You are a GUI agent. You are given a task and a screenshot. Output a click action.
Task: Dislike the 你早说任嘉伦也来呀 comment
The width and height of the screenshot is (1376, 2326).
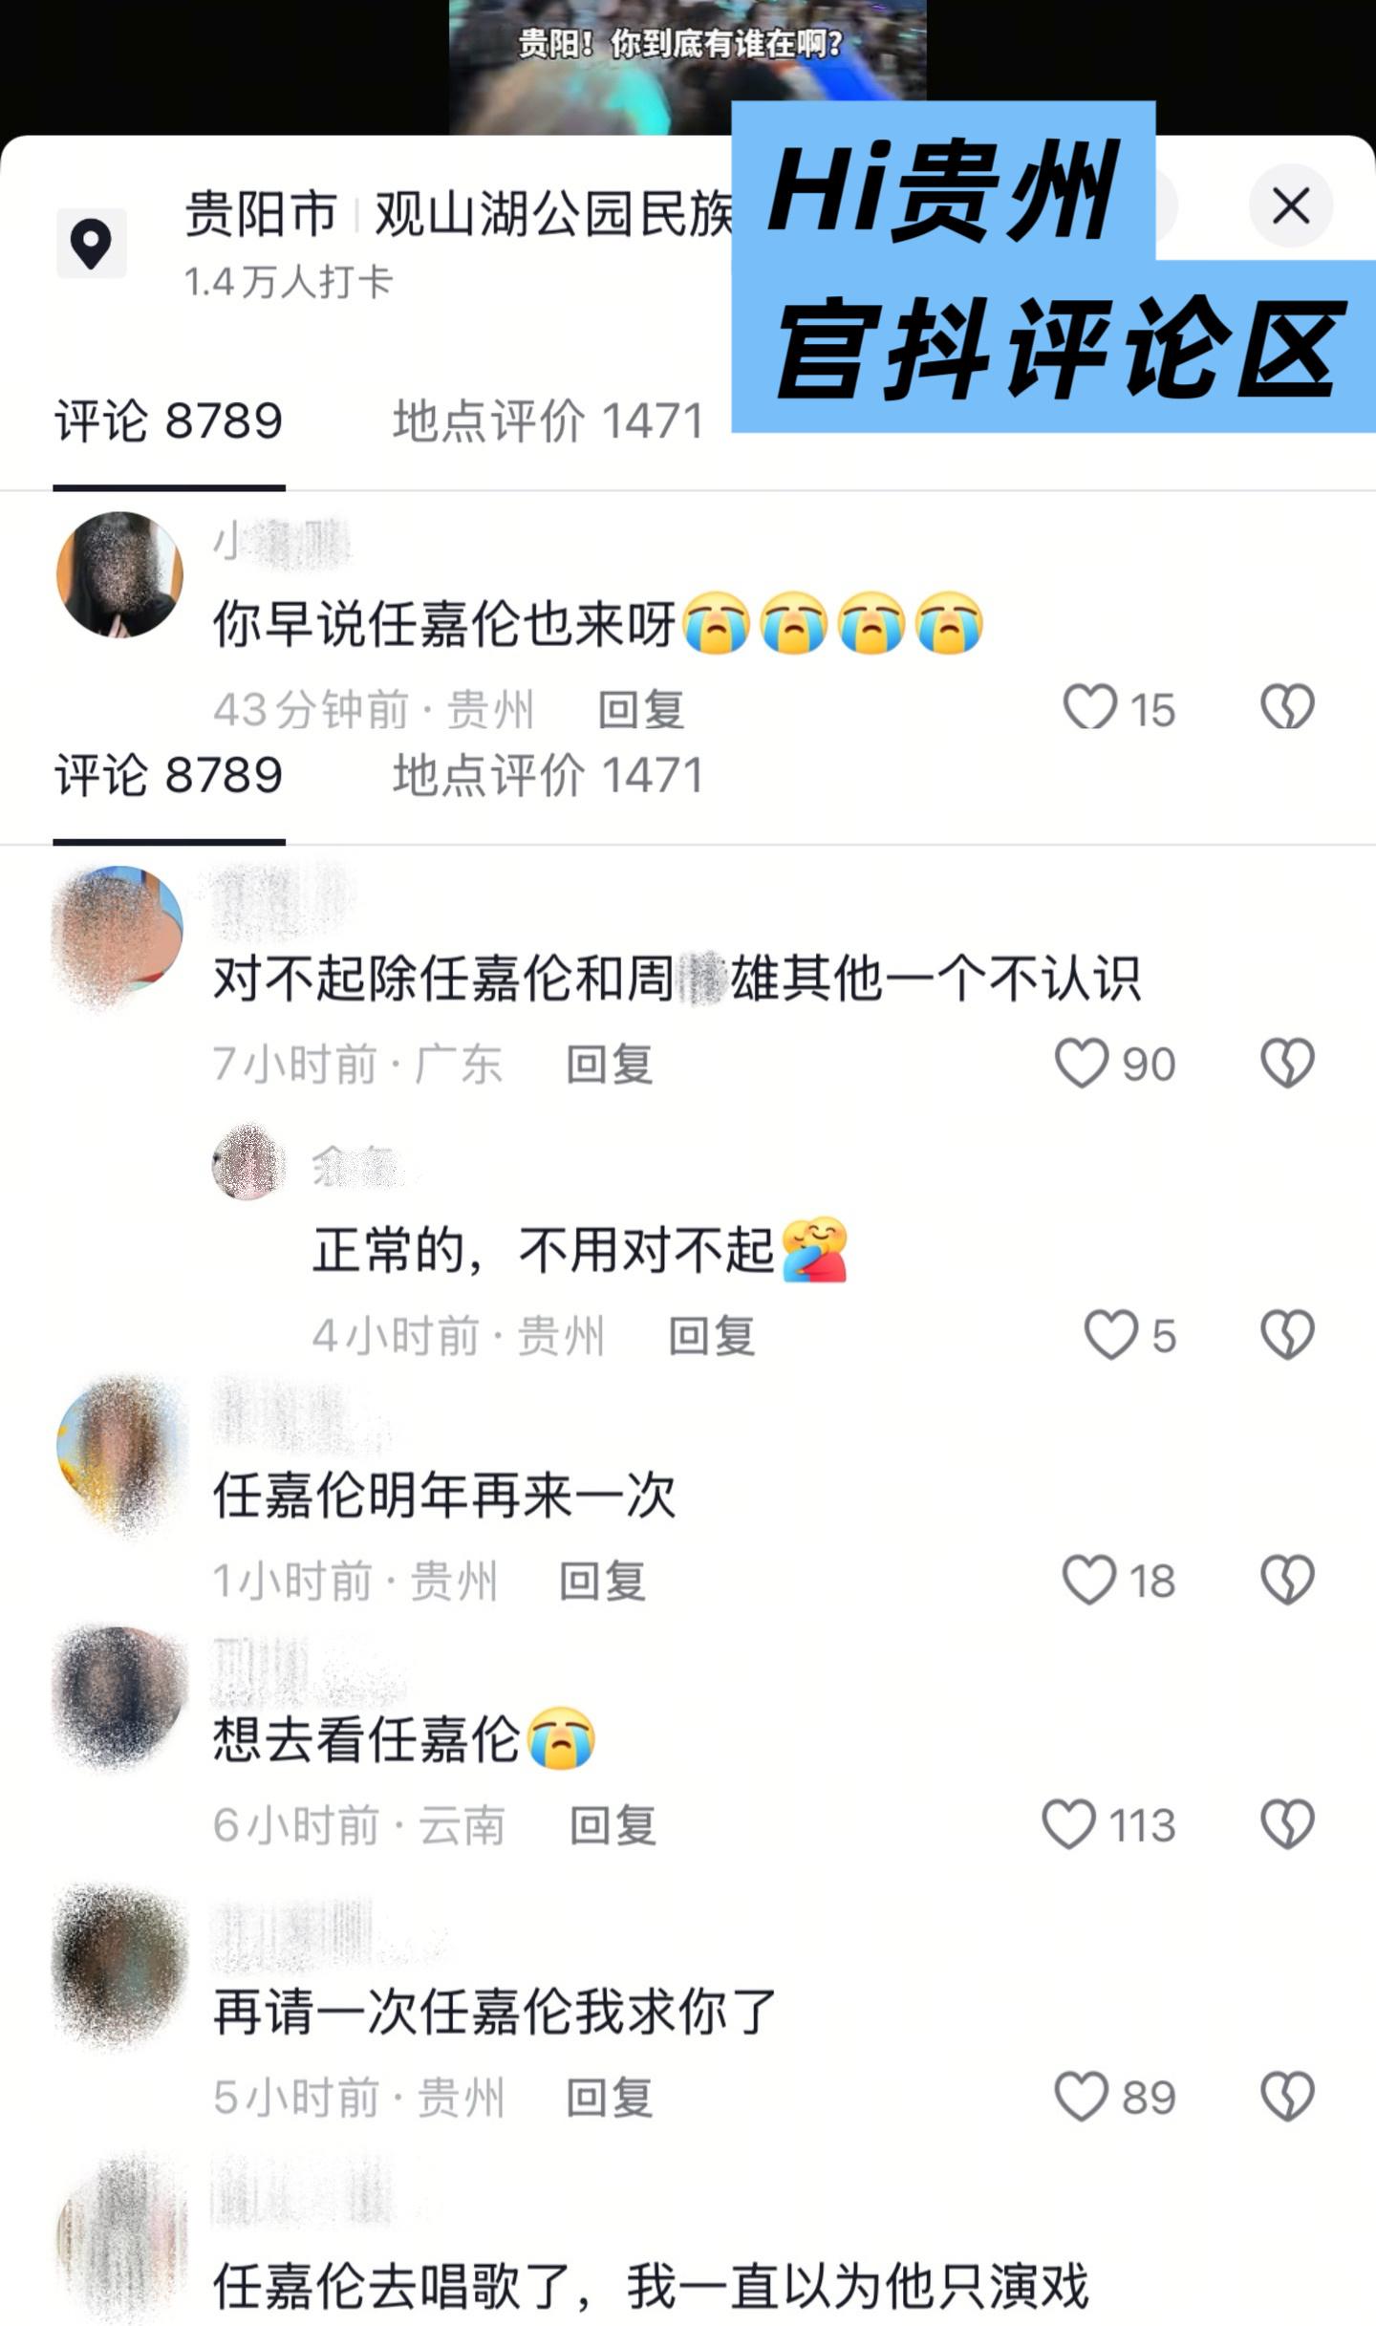[x=1287, y=707]
